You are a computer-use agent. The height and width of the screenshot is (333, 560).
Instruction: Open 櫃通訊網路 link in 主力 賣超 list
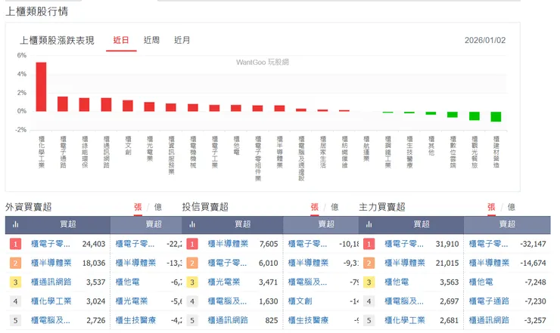pos(489,320)
